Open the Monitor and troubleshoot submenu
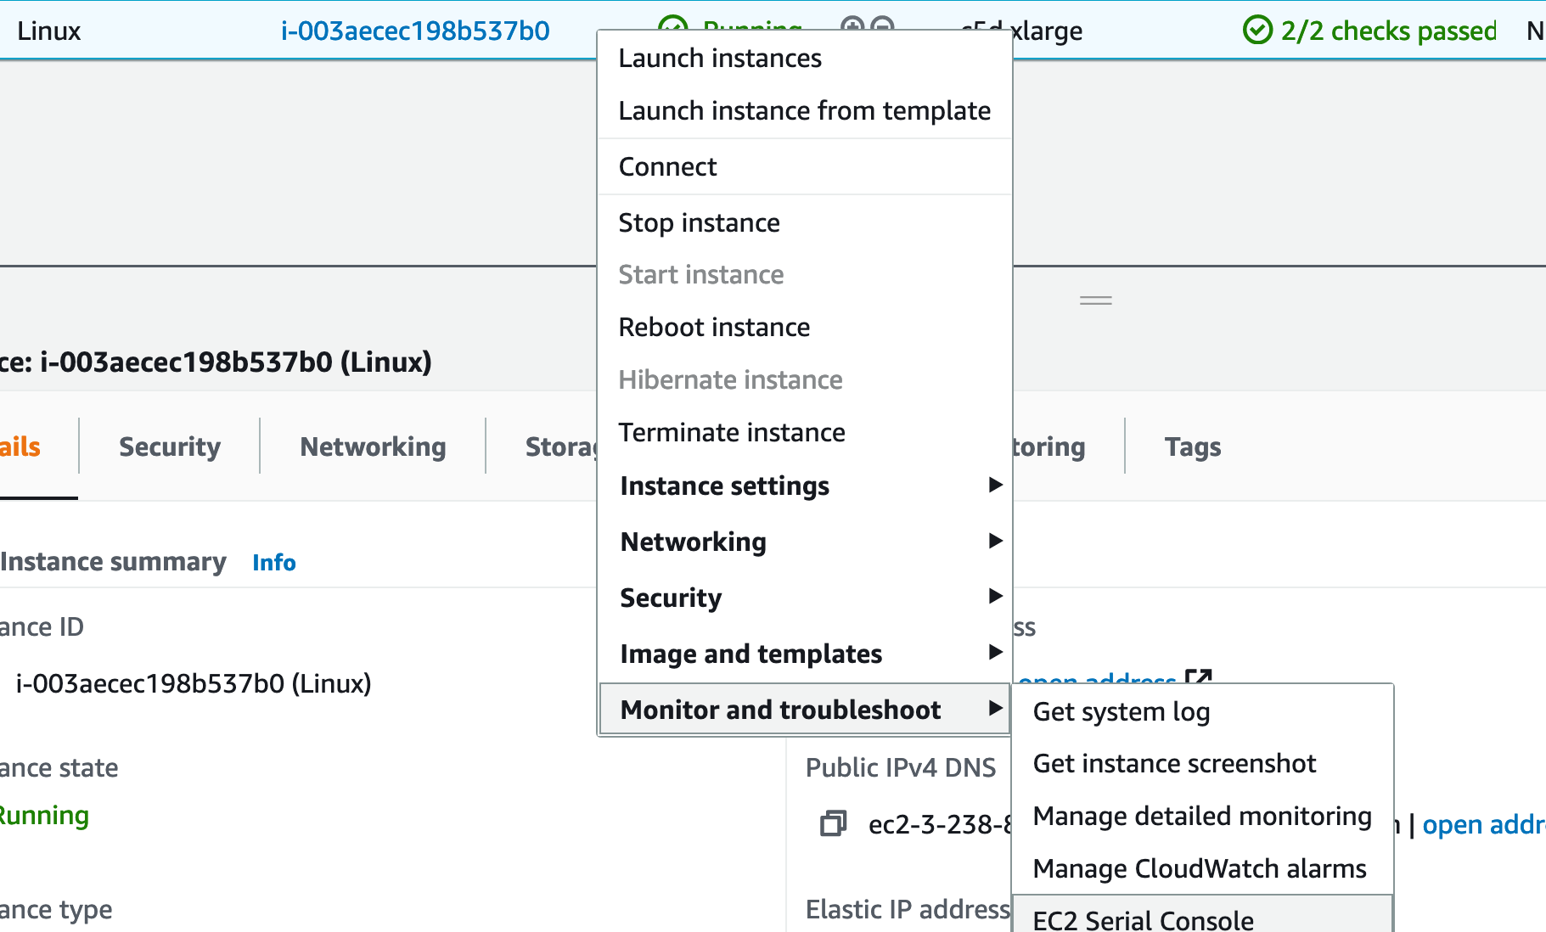The width and height of the screenshot is (1546, 932). (x=994, y=710)
